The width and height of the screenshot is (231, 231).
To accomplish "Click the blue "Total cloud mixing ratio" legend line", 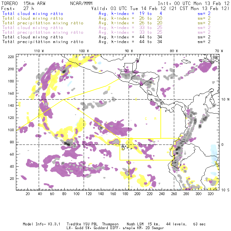I will pos(33,13).
